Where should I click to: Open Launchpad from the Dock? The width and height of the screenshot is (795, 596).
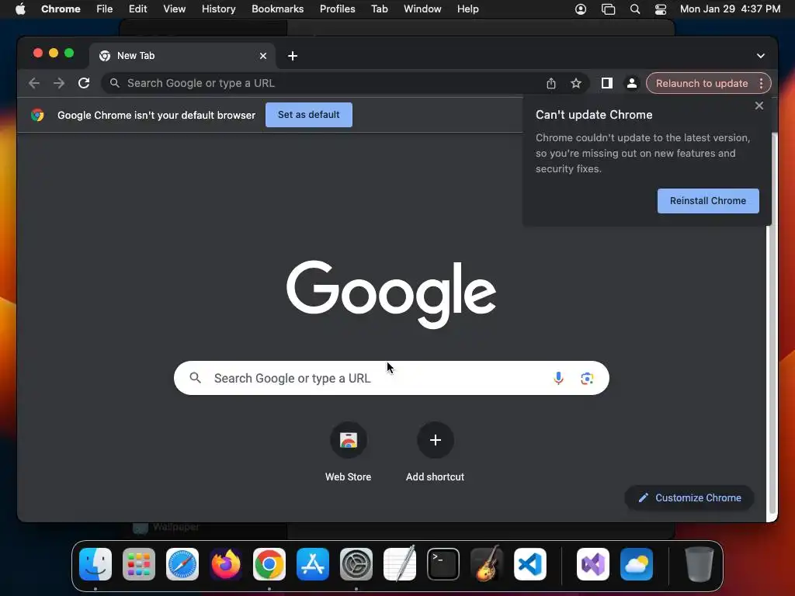[139, 564]
